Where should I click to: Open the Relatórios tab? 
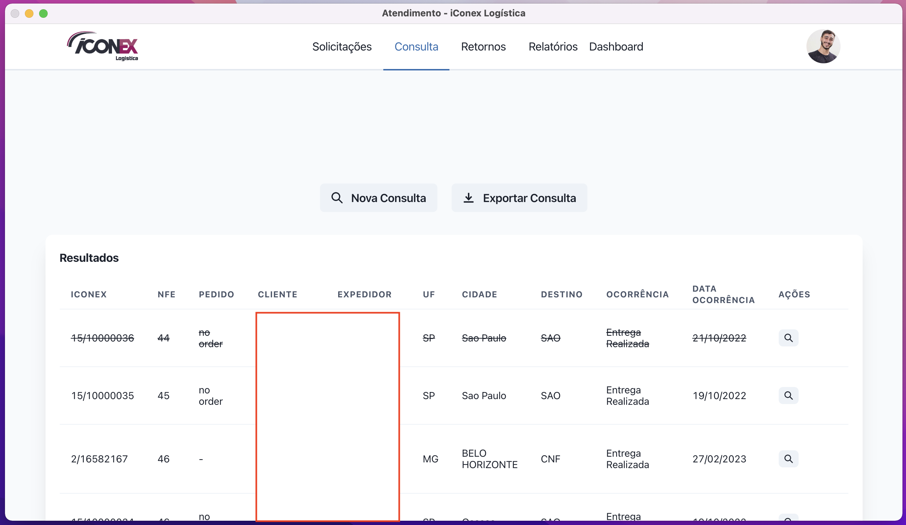pos(553,47)
